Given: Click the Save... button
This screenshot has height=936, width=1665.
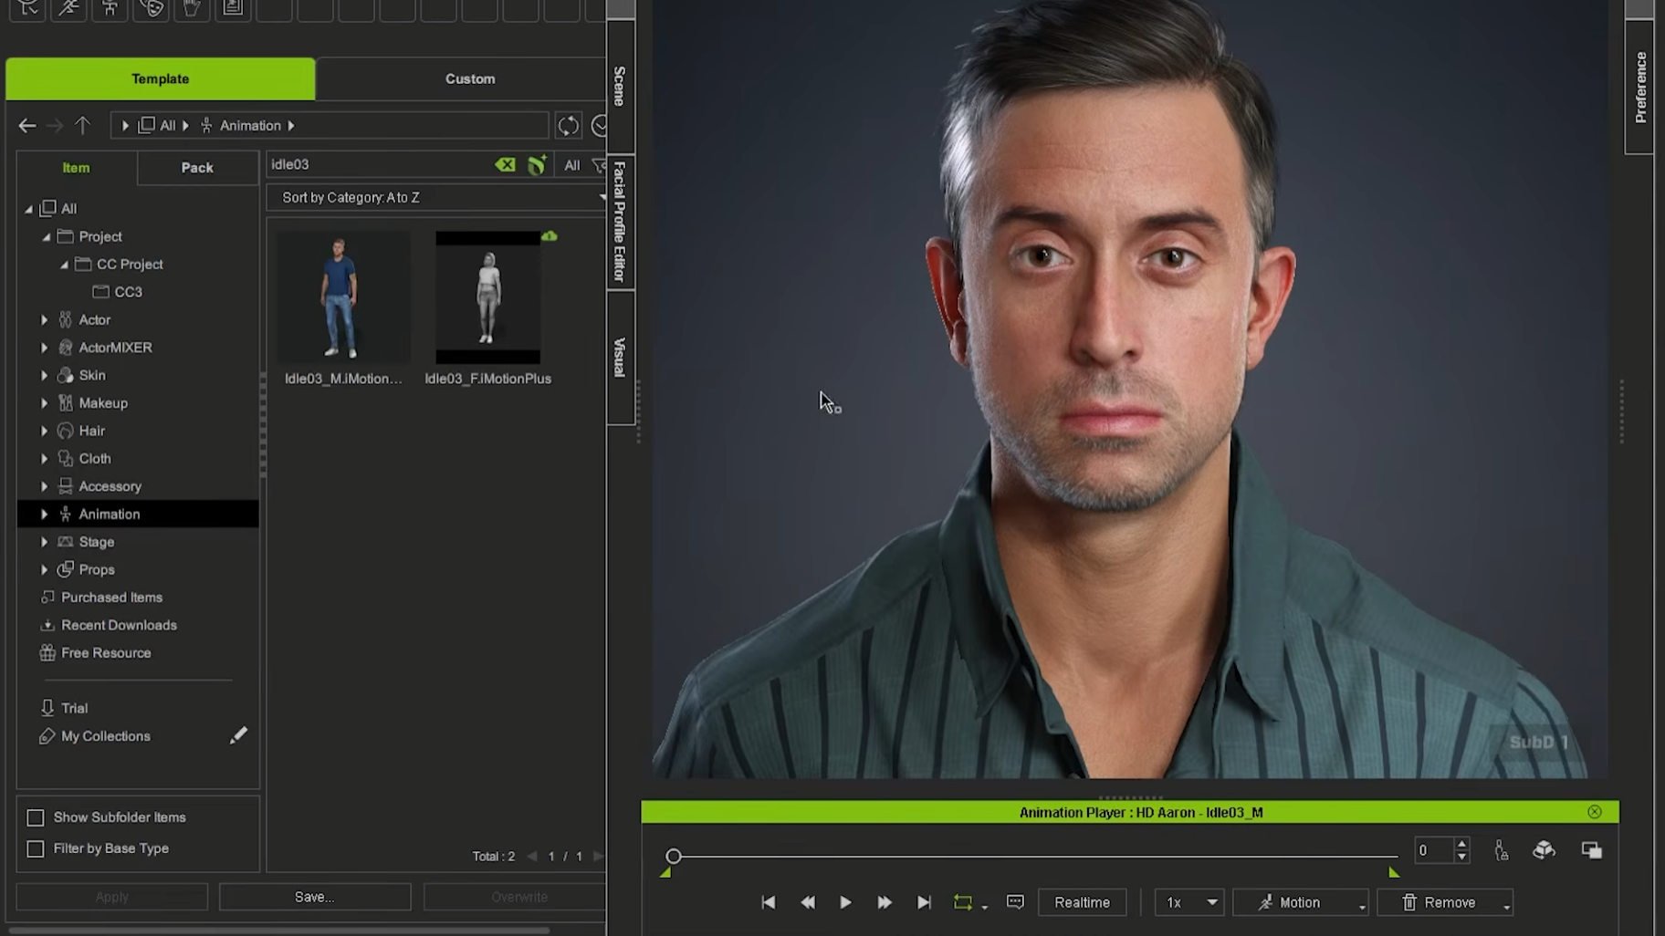Looking at the screenshot, I should pyautogui.click(x=314, y=897).
